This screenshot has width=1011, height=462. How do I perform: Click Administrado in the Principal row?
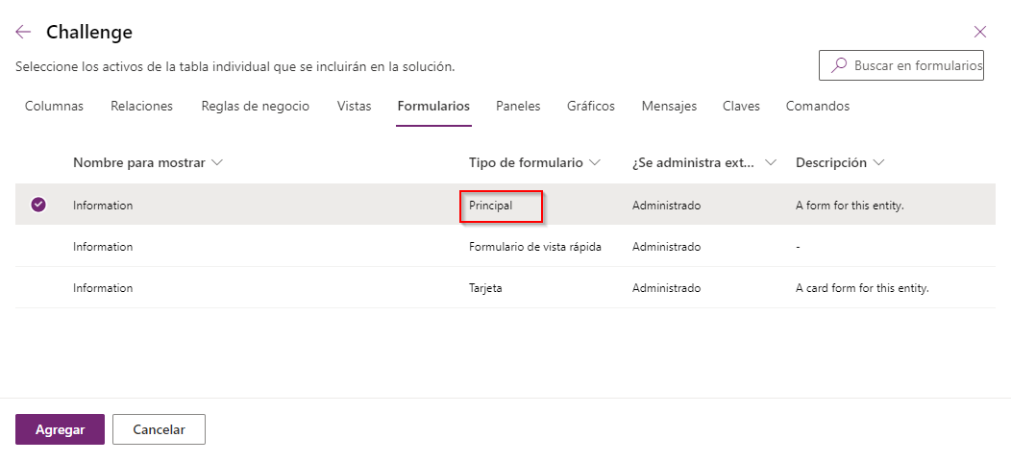coord(666,206)
